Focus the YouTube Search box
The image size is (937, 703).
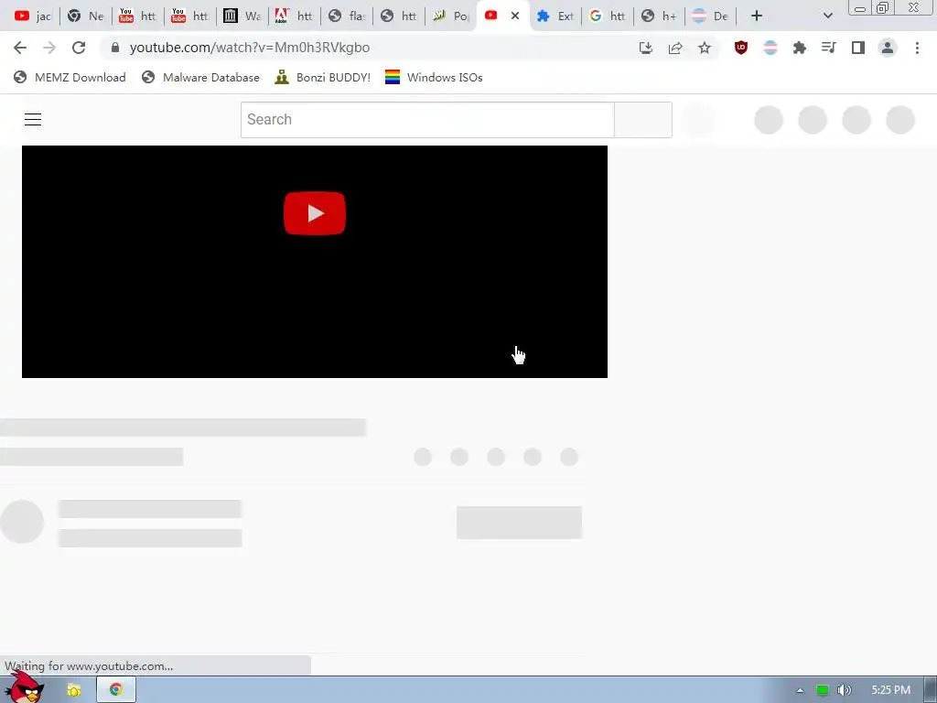[x=427, y=120]
